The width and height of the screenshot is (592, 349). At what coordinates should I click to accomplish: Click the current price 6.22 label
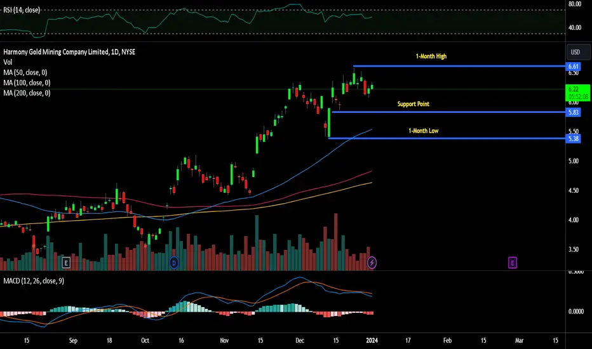578,93
